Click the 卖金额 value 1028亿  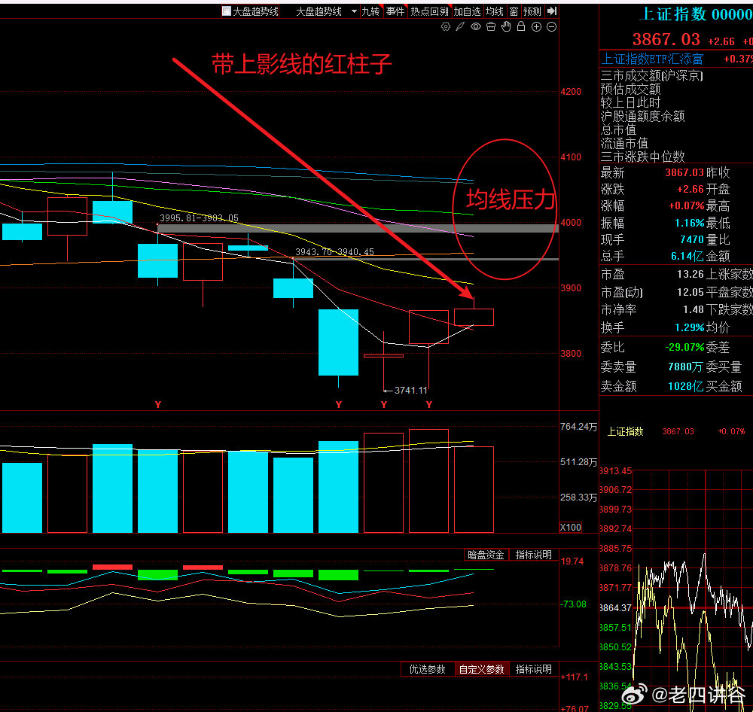coord(685,387)
